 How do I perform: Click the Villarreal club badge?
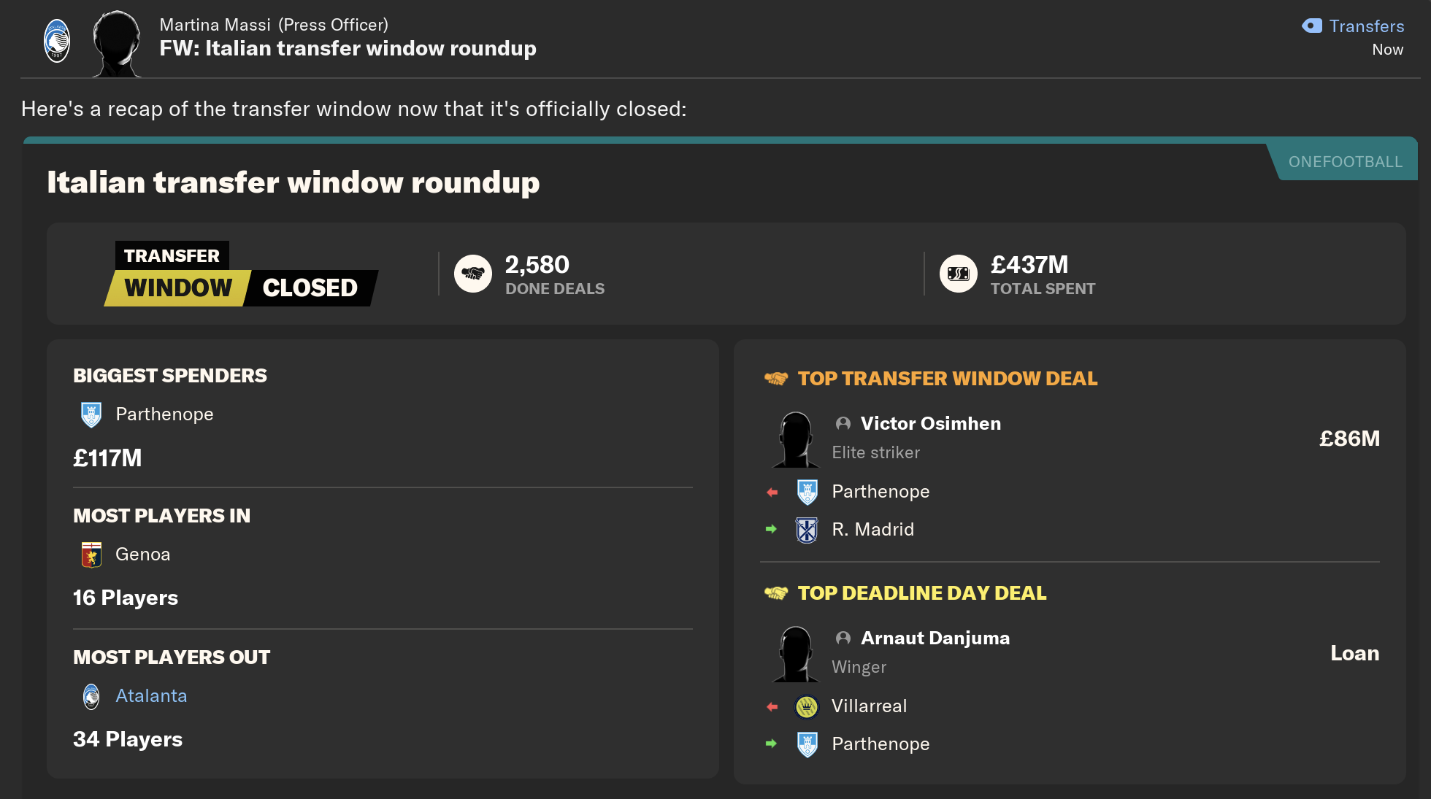pyautogui.click(x=807, y=706)
